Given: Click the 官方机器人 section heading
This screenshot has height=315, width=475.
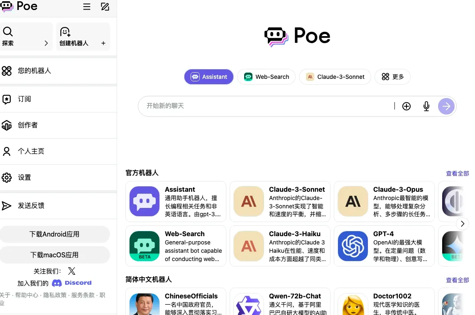Looking at the screenshot, I should 142,173.
